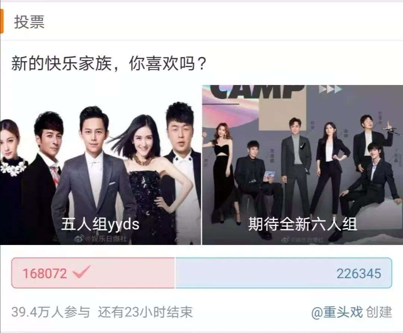Open the 投票 section header

pos(29,22)
